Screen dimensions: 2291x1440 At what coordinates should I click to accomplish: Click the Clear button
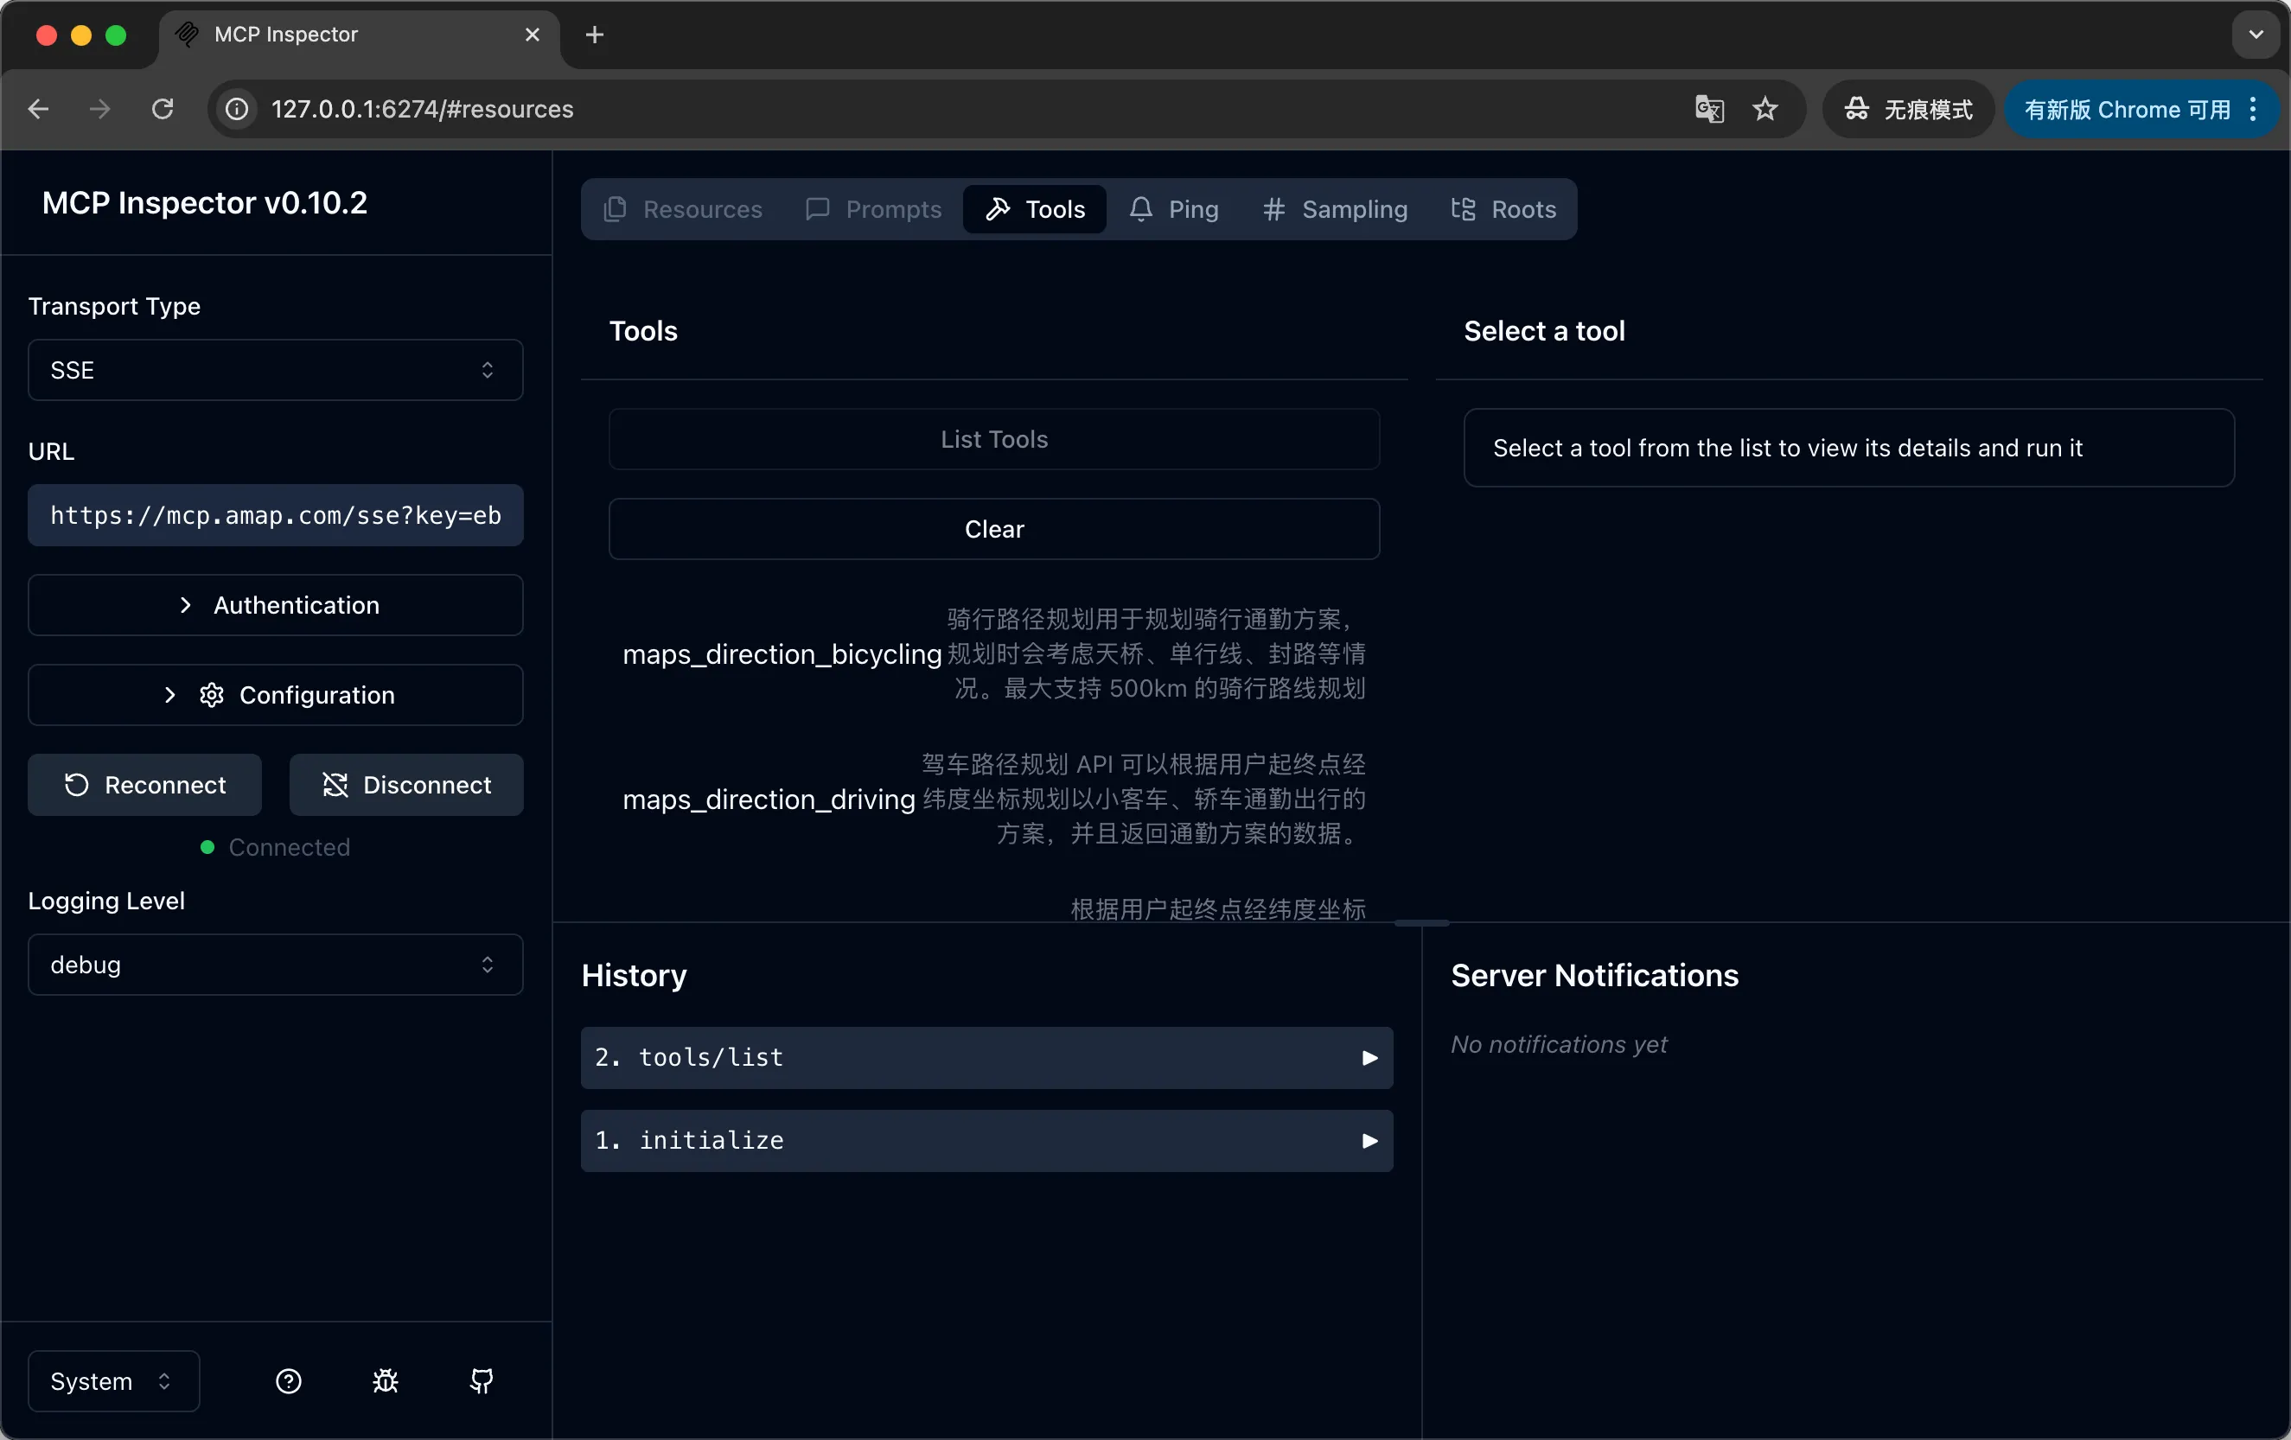tap(994, 529)
